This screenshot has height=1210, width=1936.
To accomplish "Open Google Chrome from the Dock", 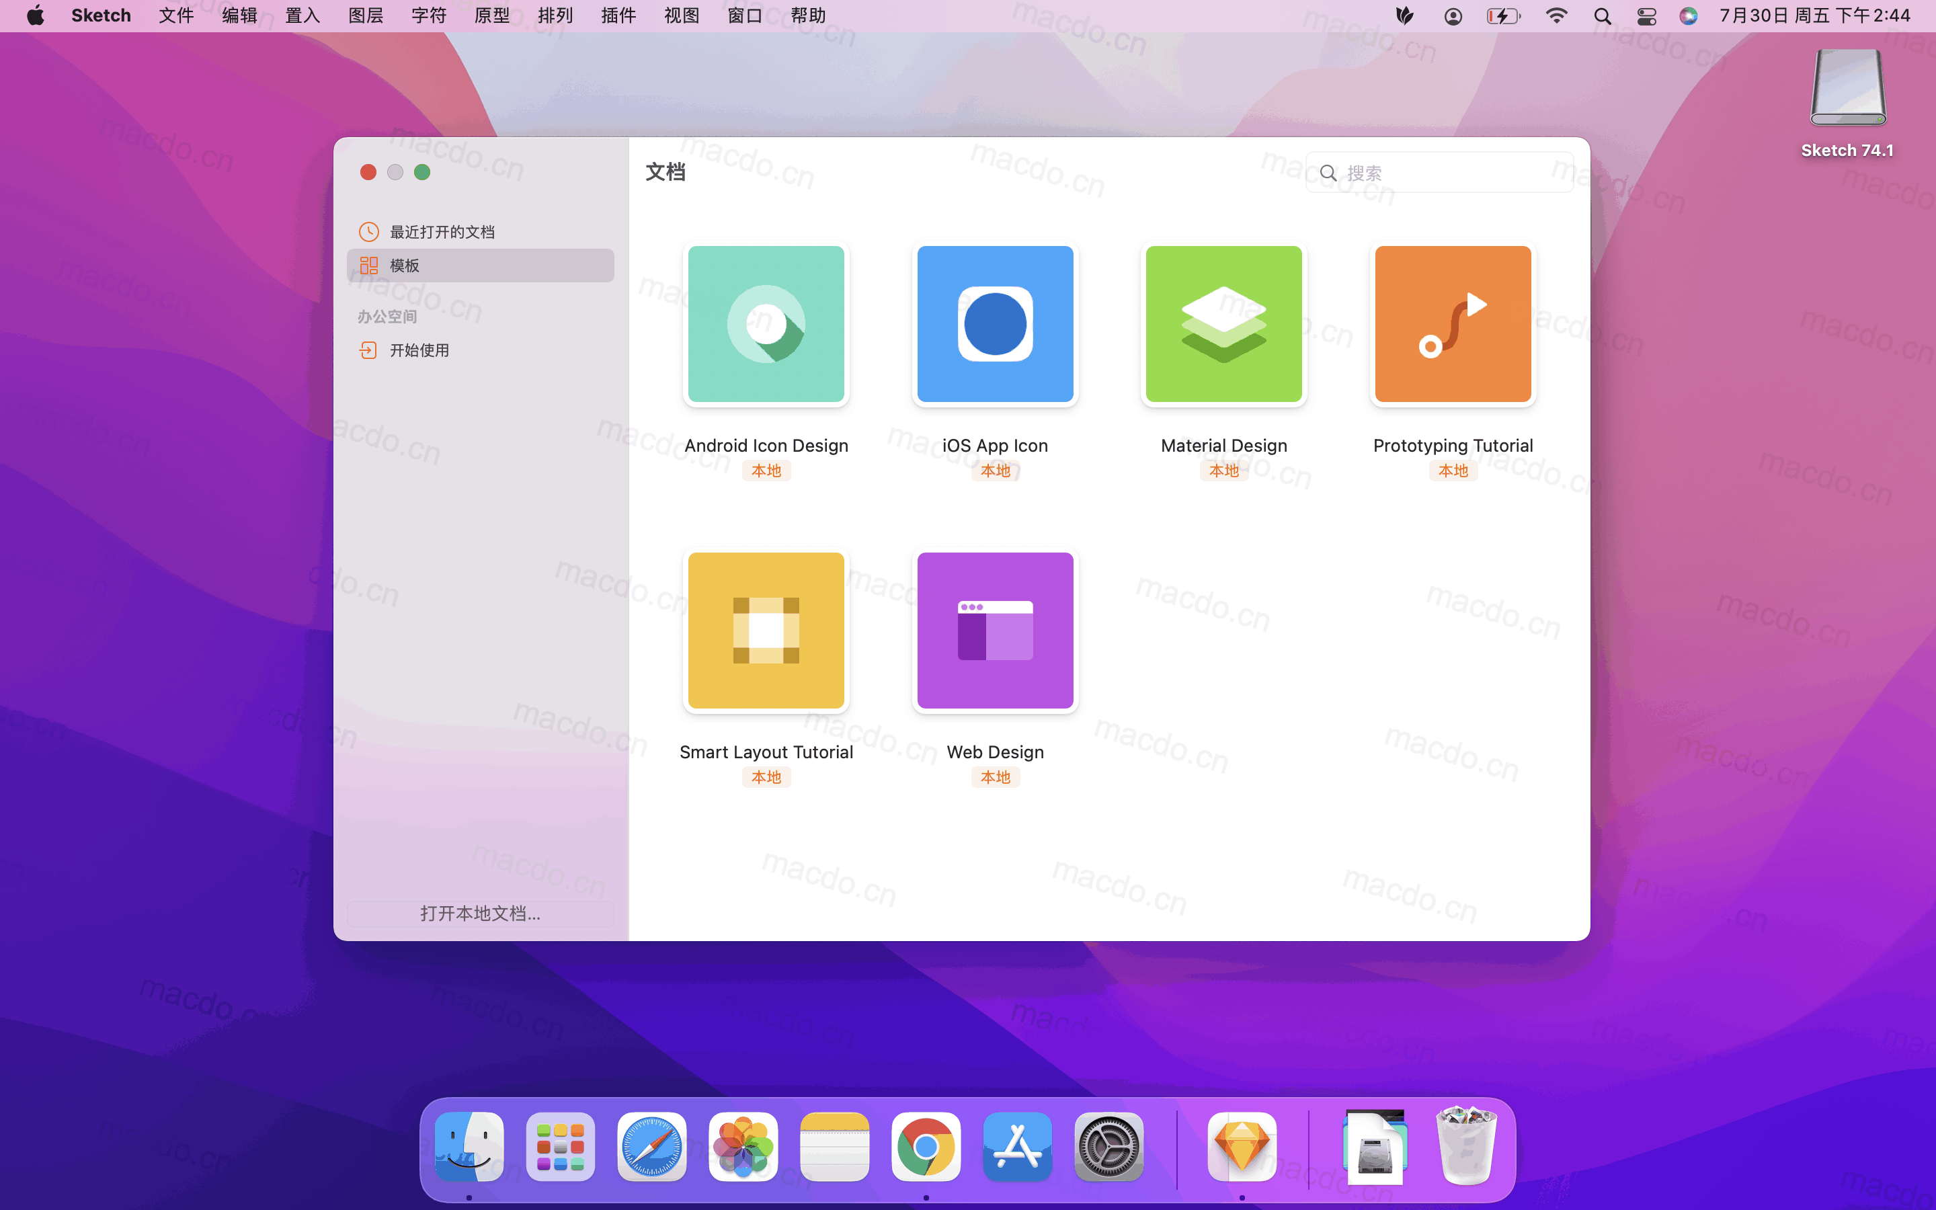I will click(926, 1146).
